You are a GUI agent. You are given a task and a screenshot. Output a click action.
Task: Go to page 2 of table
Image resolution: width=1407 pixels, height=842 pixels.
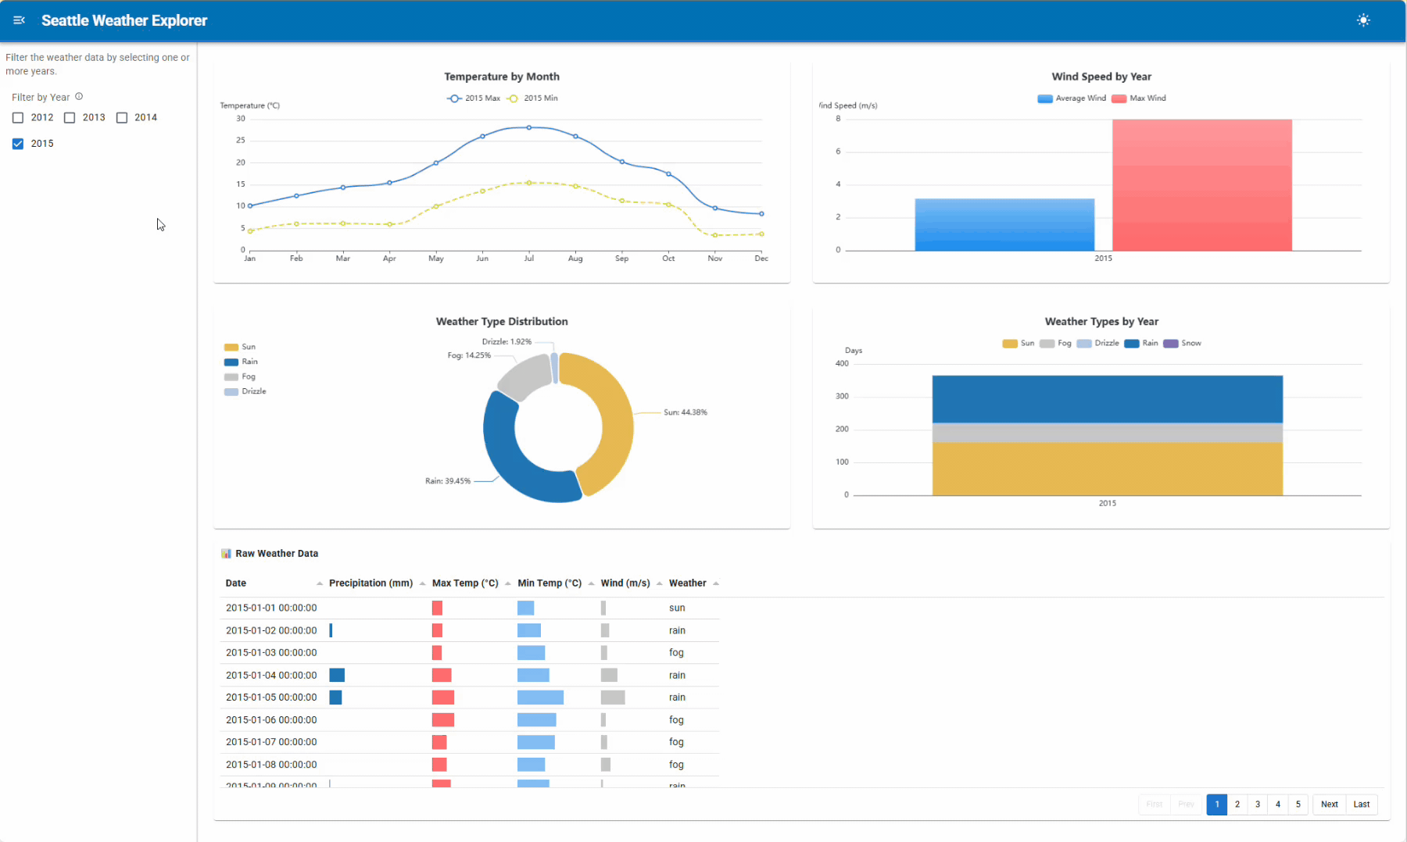tap(1237, 805)
